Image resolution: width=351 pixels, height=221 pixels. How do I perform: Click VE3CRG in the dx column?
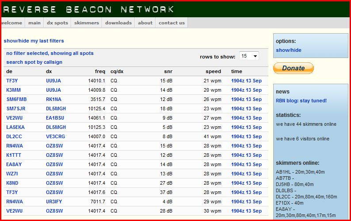55,136
